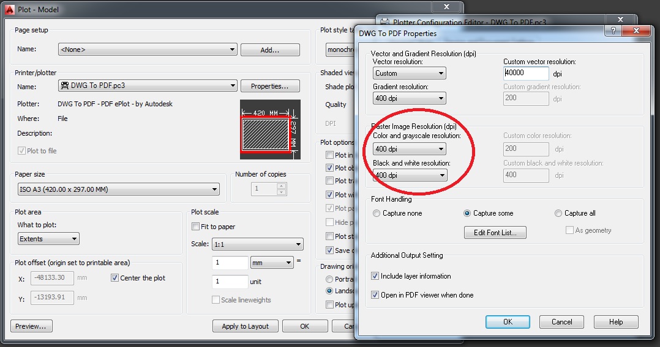Disable Include layer information checkbox
Image resolution: width=660 pixels, height=347 pixels.
tap(375, 276)
